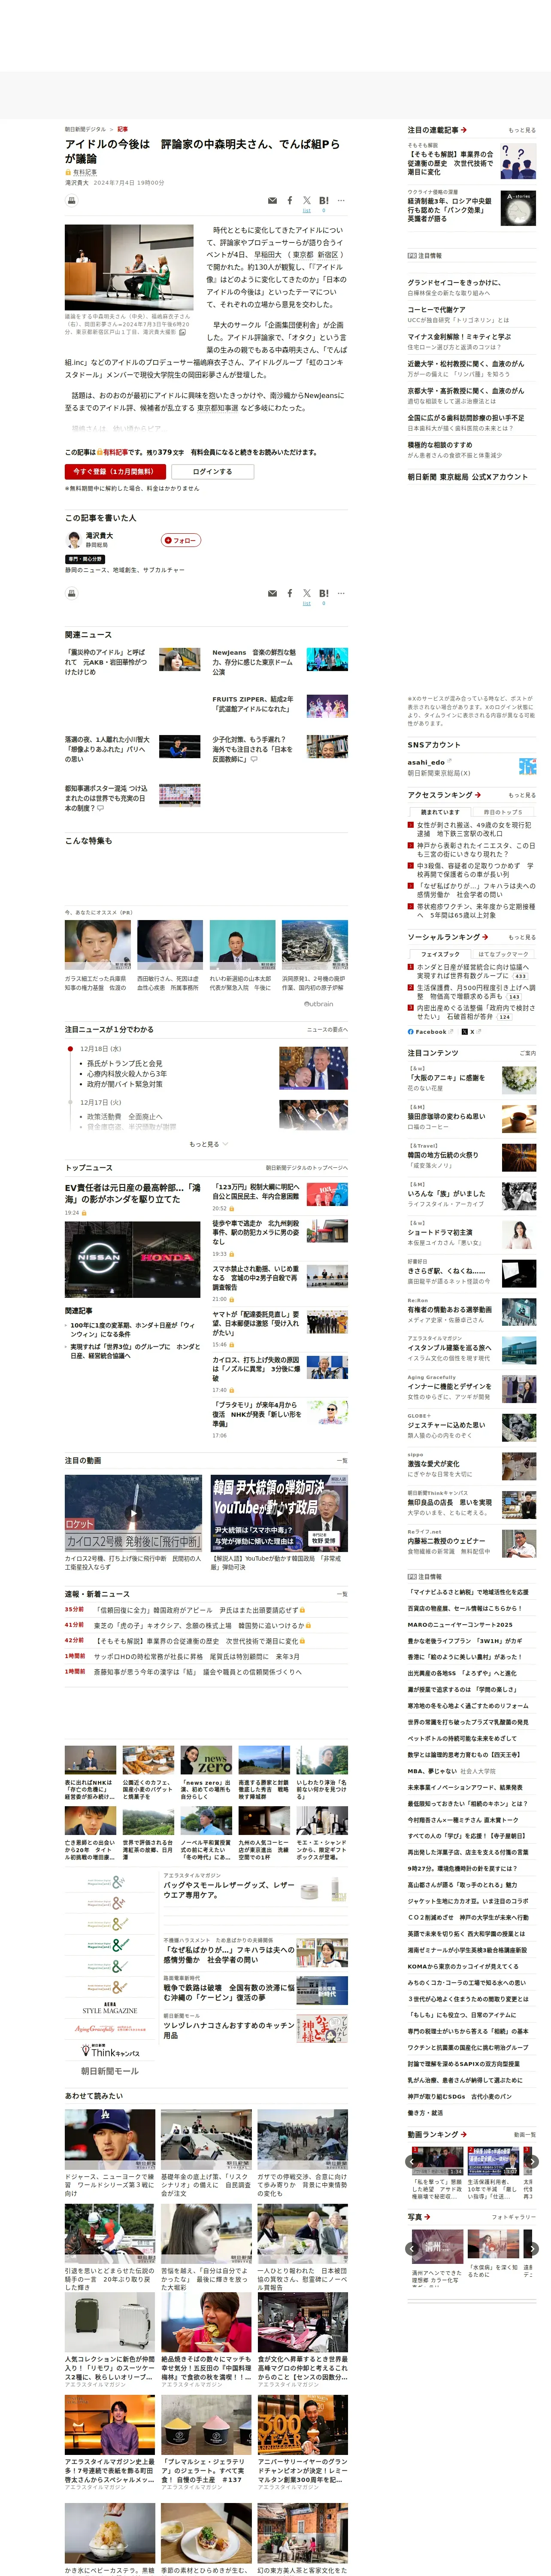Follow the author with the フォロー button

[181, 540]
